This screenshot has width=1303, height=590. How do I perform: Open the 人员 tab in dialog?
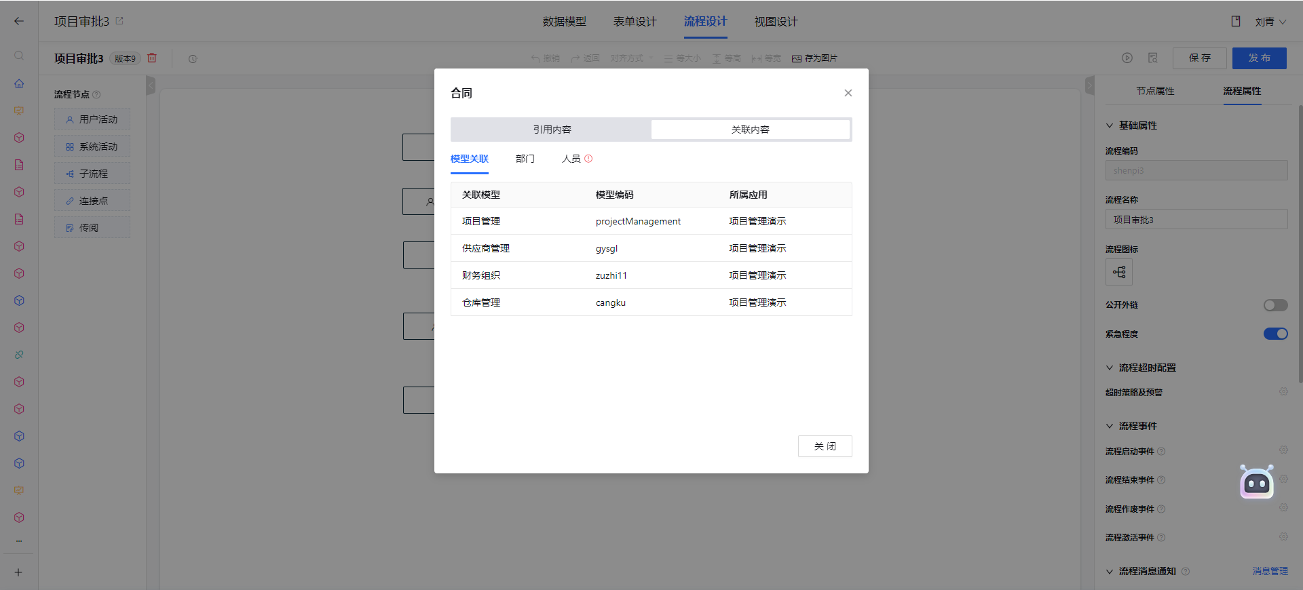(x=571, y=159)
